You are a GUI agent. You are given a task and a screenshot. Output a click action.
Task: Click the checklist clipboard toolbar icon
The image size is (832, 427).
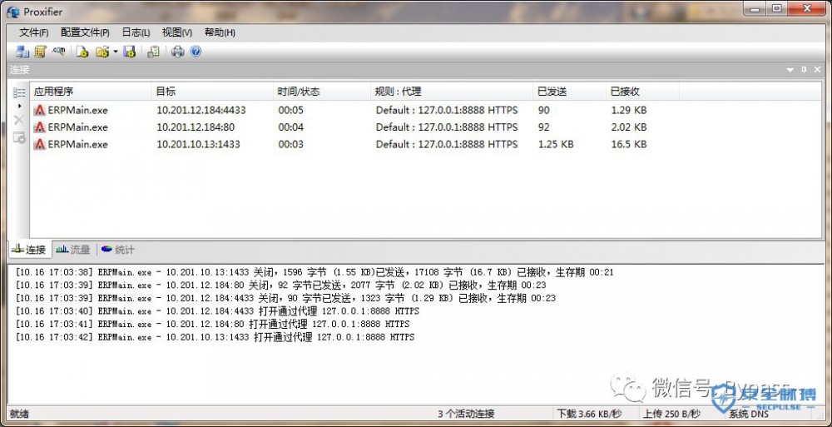[x=154, y=52]
